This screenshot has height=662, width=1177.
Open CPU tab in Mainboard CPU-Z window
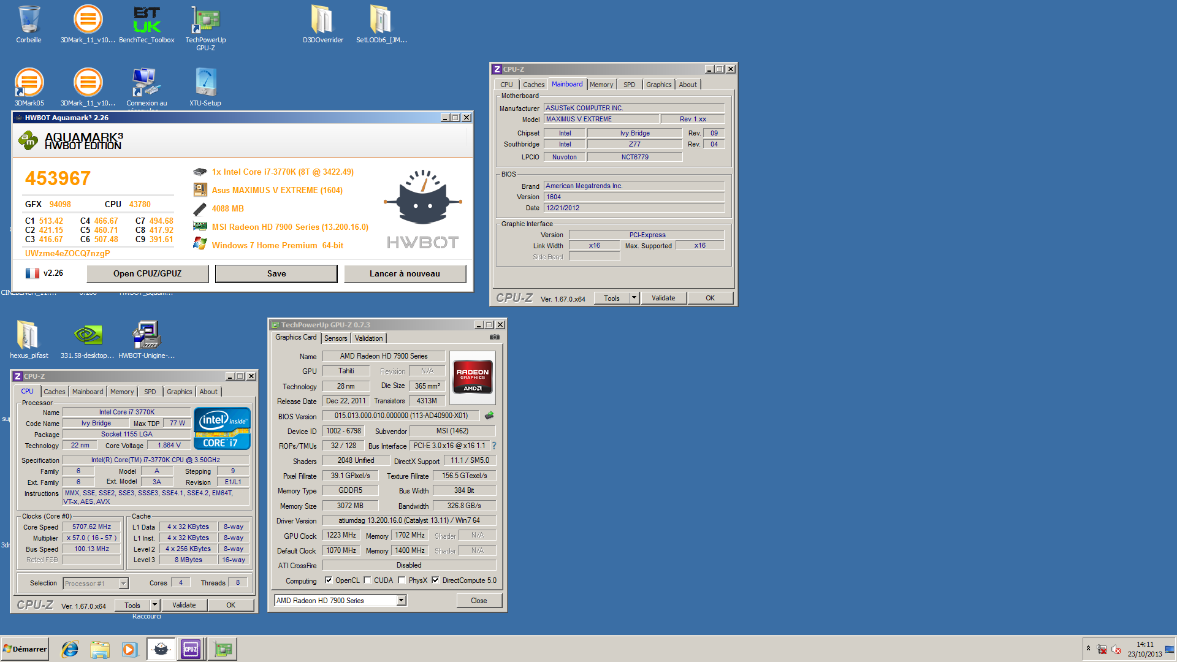click(506, 85)
